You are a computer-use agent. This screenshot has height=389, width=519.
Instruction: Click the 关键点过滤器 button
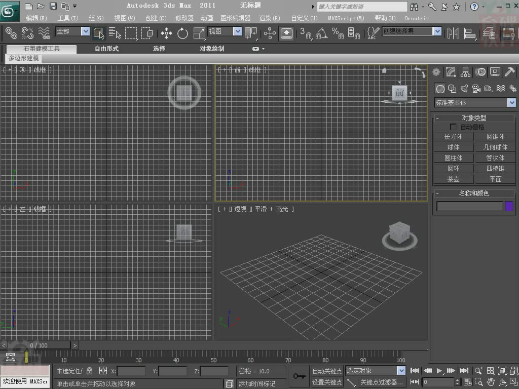[x=382, y=382]
